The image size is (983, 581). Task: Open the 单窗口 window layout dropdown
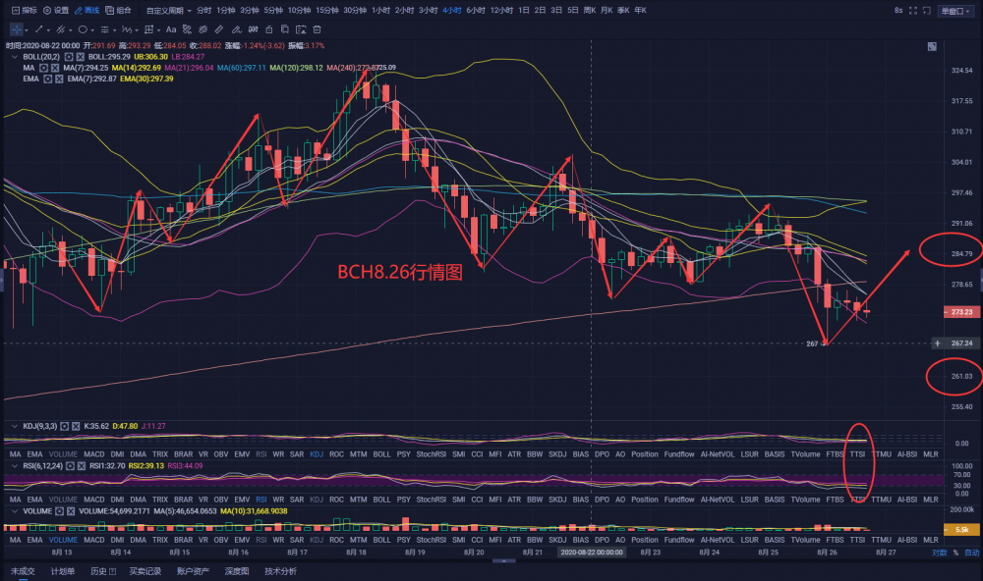click(955, 11)
